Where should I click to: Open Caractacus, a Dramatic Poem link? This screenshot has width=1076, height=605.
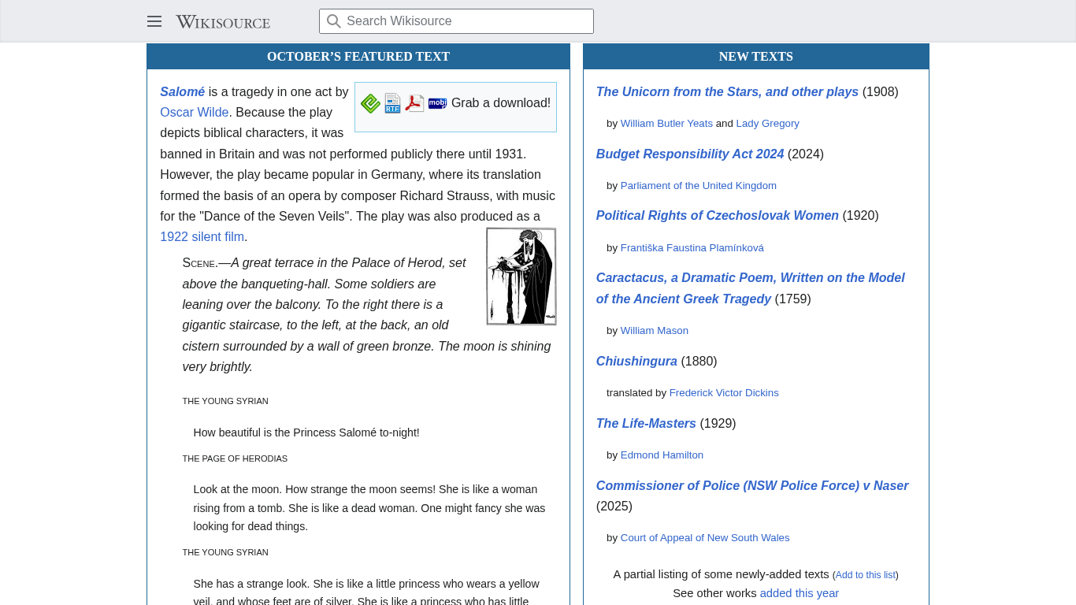[751, 288]
